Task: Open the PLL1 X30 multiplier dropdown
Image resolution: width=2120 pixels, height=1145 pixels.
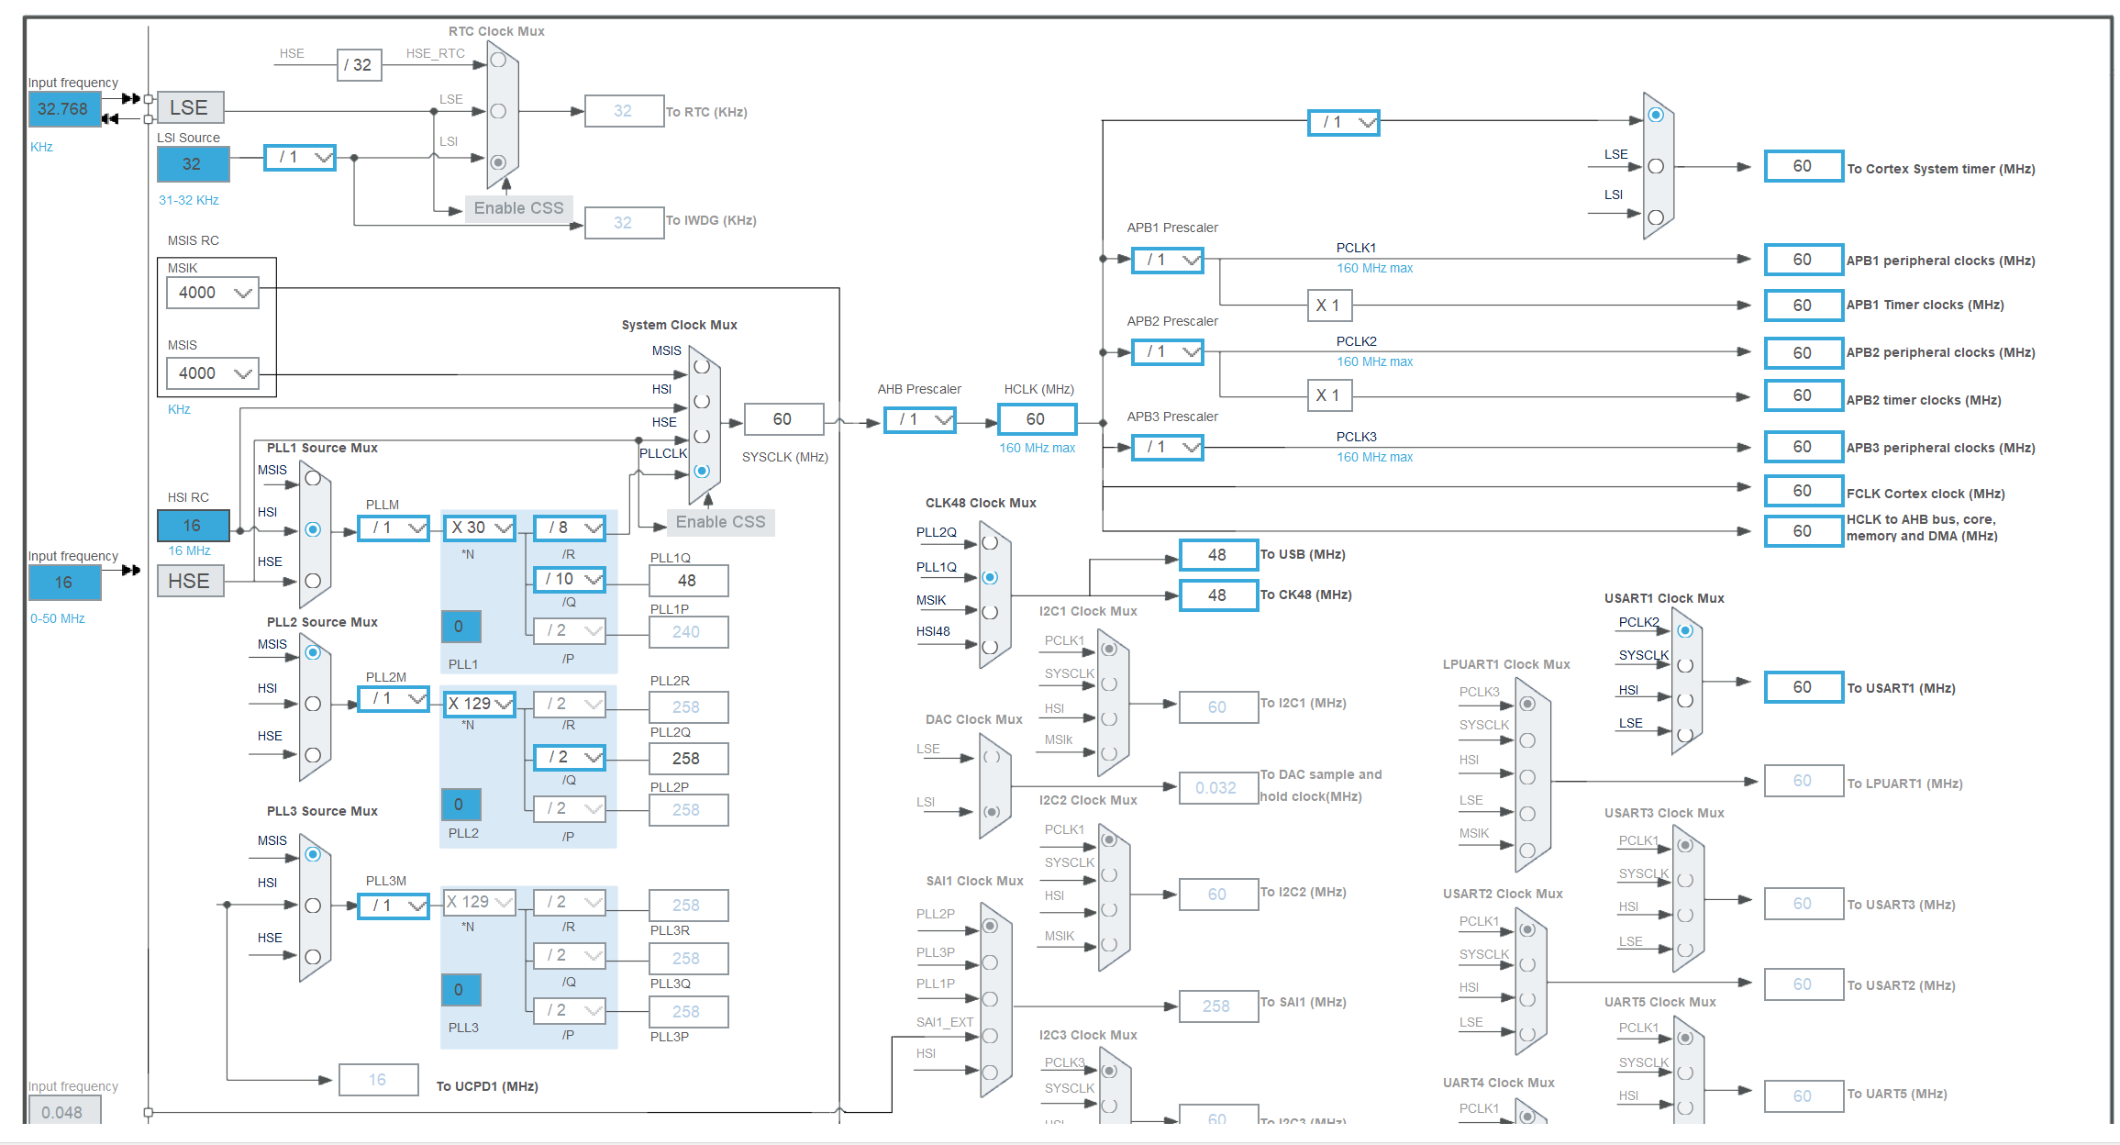Action: (479, 528)
